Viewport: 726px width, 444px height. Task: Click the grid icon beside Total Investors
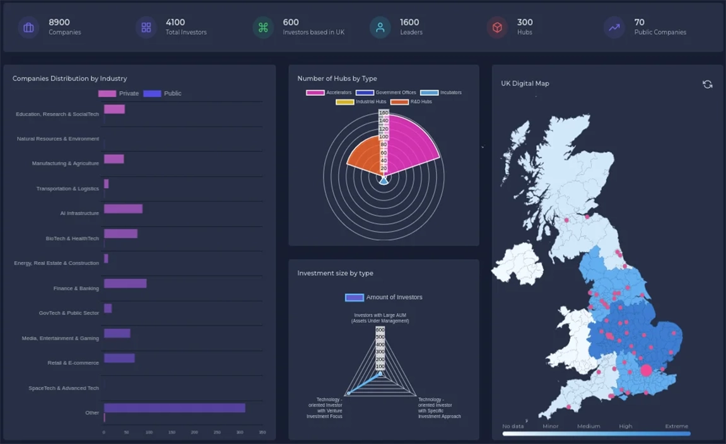click(146, 28)
